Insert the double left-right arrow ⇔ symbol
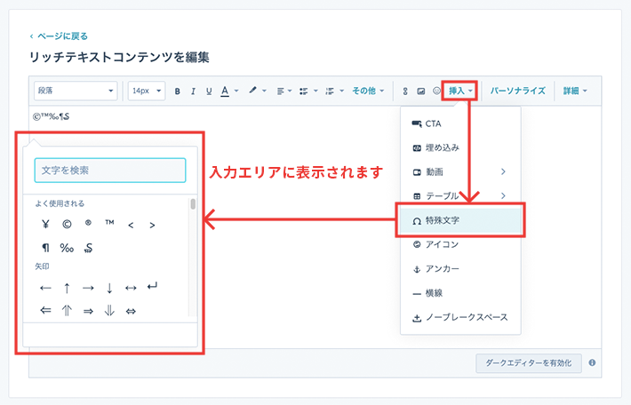 [131, 311]
